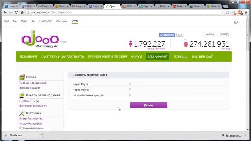Choose из заработанных средств radio option
The width and height of the screenshot is (251, 141).
pos(130,95)
